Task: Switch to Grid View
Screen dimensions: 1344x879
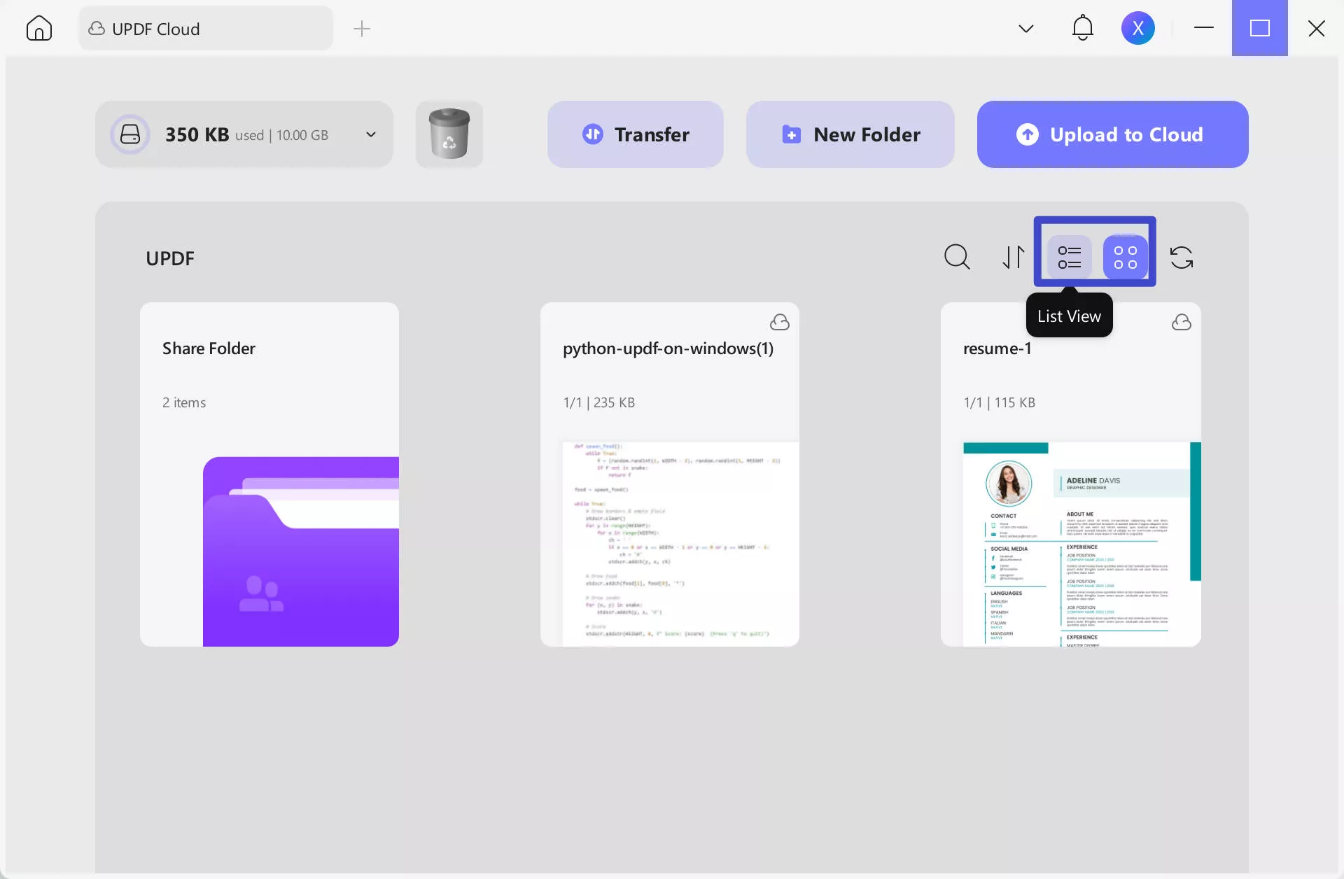Action: 1124,258
